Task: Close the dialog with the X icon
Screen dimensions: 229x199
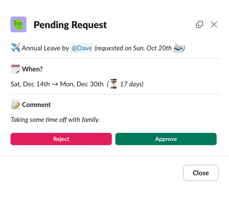Action: [214, 24]
